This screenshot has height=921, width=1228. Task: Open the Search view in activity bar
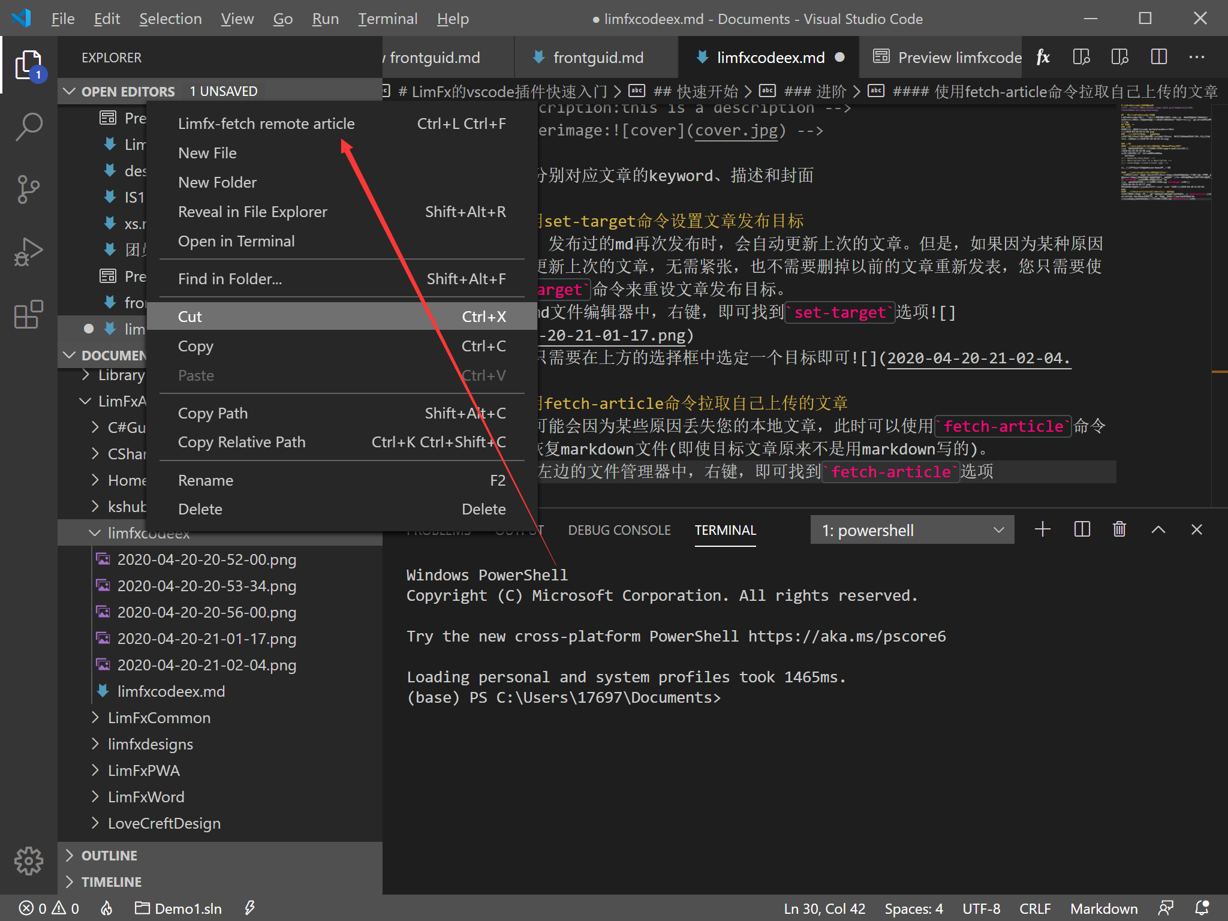point(28,127)
